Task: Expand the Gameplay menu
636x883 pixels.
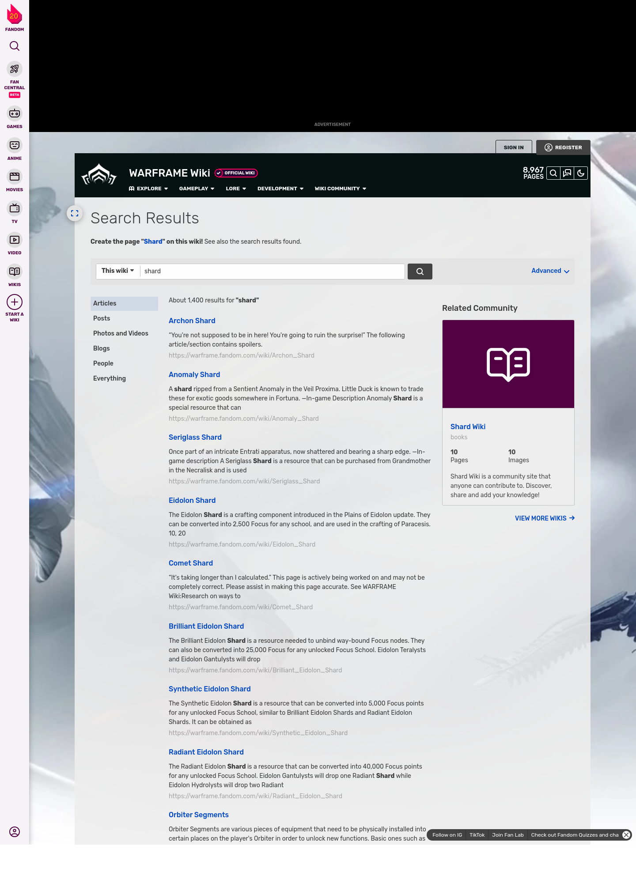Action: (x=197, y=189)
